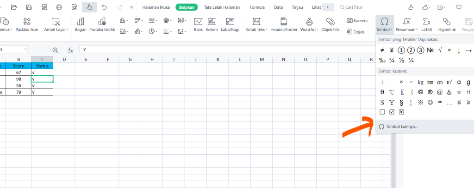Choose the scatter chart icon
474x188 pixels.
point(167,31)
